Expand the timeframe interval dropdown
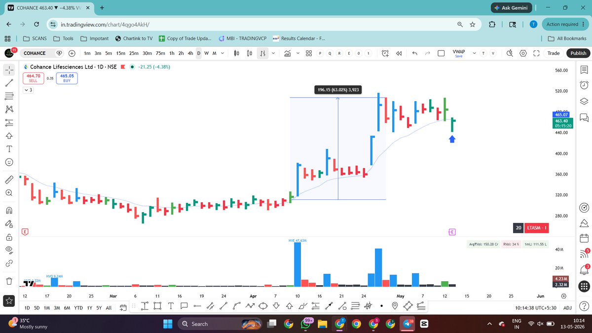Viewport: 592px width, 333px height. pos(222,53)
